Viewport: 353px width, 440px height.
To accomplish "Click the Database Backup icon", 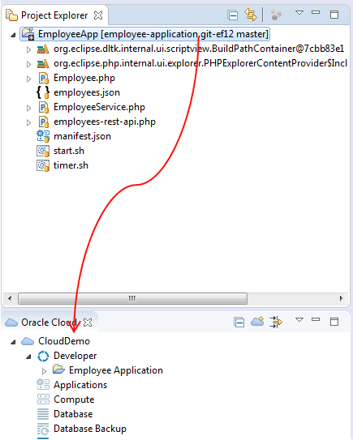I will [x=43, y=429].
